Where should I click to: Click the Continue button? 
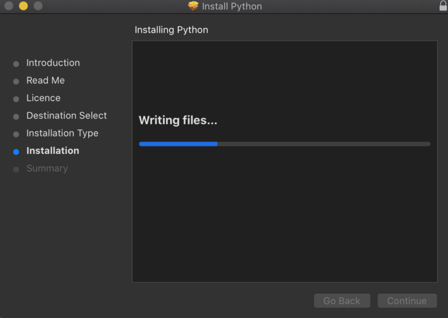click(x=407, y=300)
